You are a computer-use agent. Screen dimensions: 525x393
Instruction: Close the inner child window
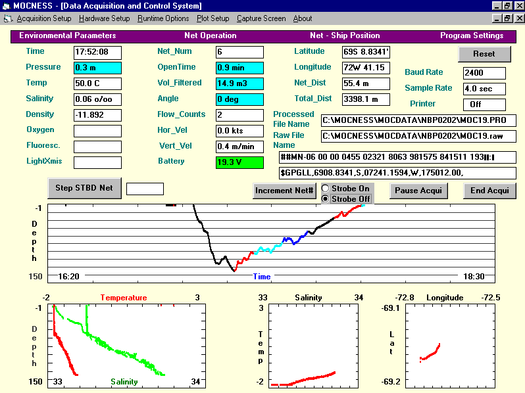(519, 18)
